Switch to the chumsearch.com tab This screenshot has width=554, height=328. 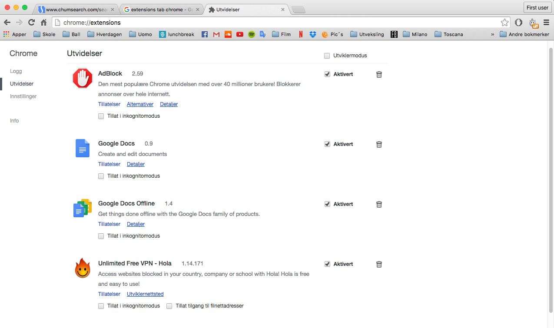[76, 9]
